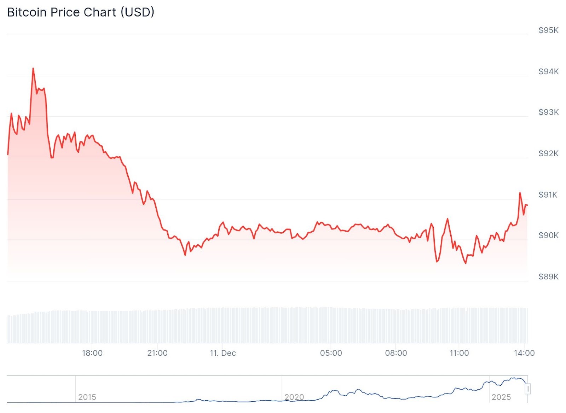Click the 2020 marker in navigator
Image resolution: width=566 pixels, height=413 pixels.
(294, 397)
